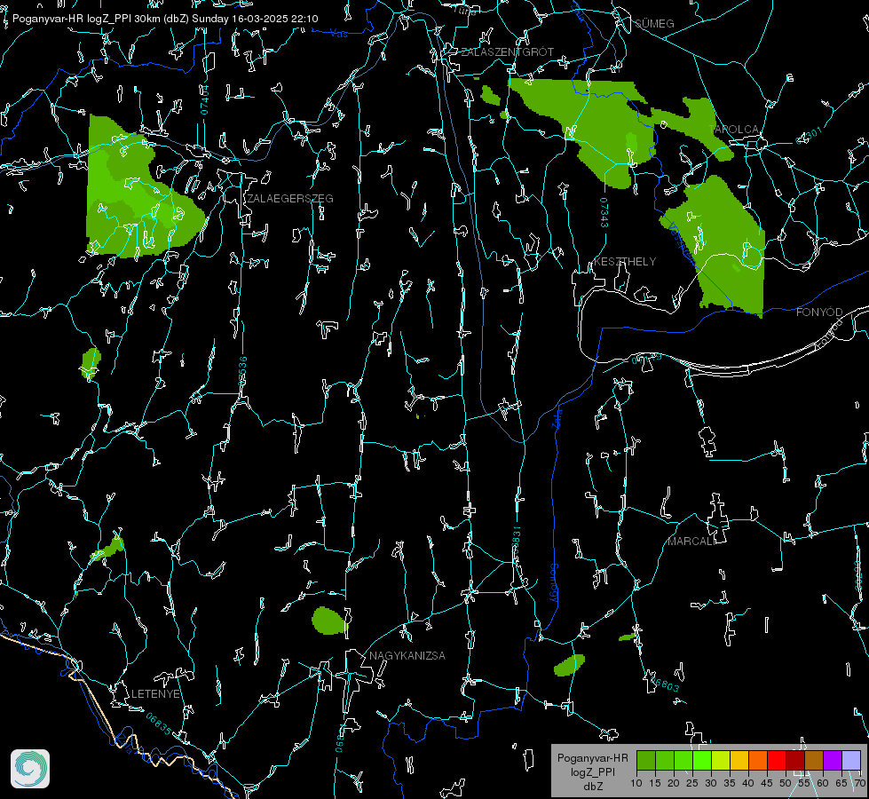Click the 60–65 dBZ purple legend swatch
Viewport: 869px width, 799px height.
[833, 760]
